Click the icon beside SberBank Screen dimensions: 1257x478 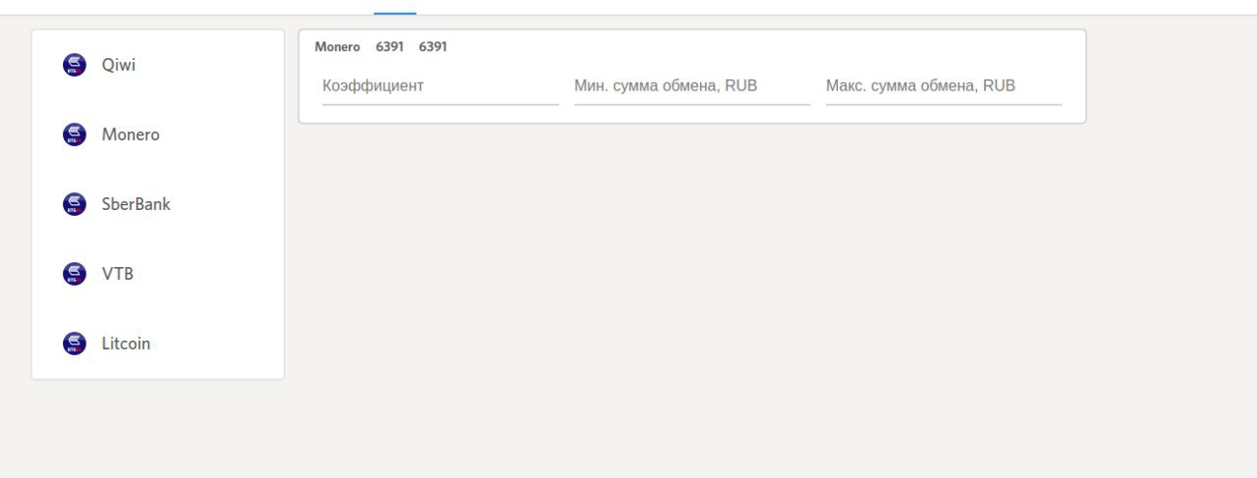[75, 204]
